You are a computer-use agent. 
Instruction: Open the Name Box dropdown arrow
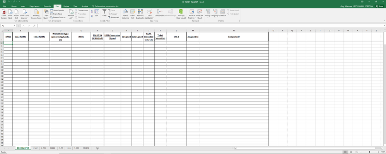pos(15,26)
